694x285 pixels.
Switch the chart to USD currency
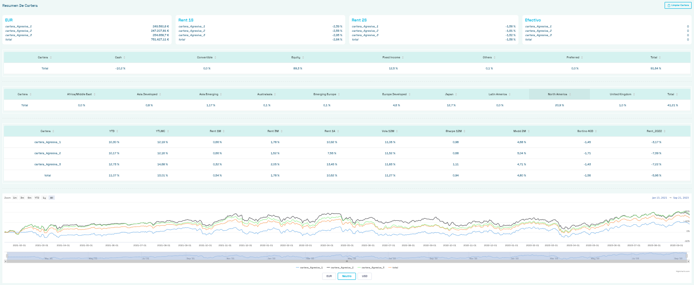click(x=365, y=276)
